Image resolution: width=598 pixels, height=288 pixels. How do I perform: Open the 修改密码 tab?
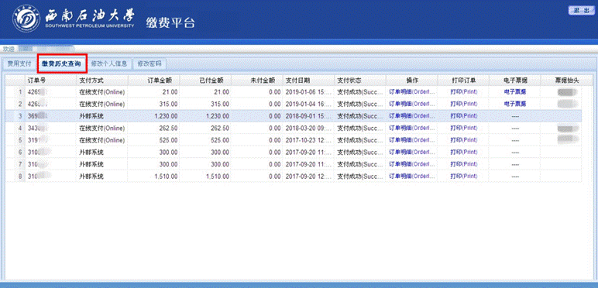click(149, 63)
